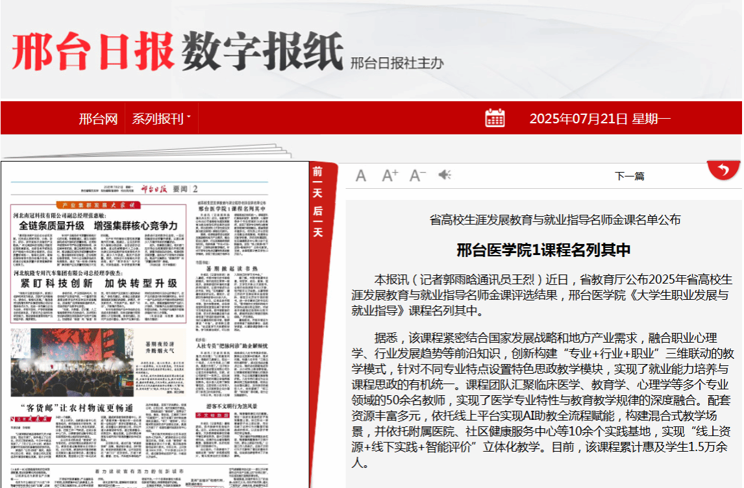Expand the 系列报刊 dropdown menu
Viewport: 744px width, 488px height.
161,119
